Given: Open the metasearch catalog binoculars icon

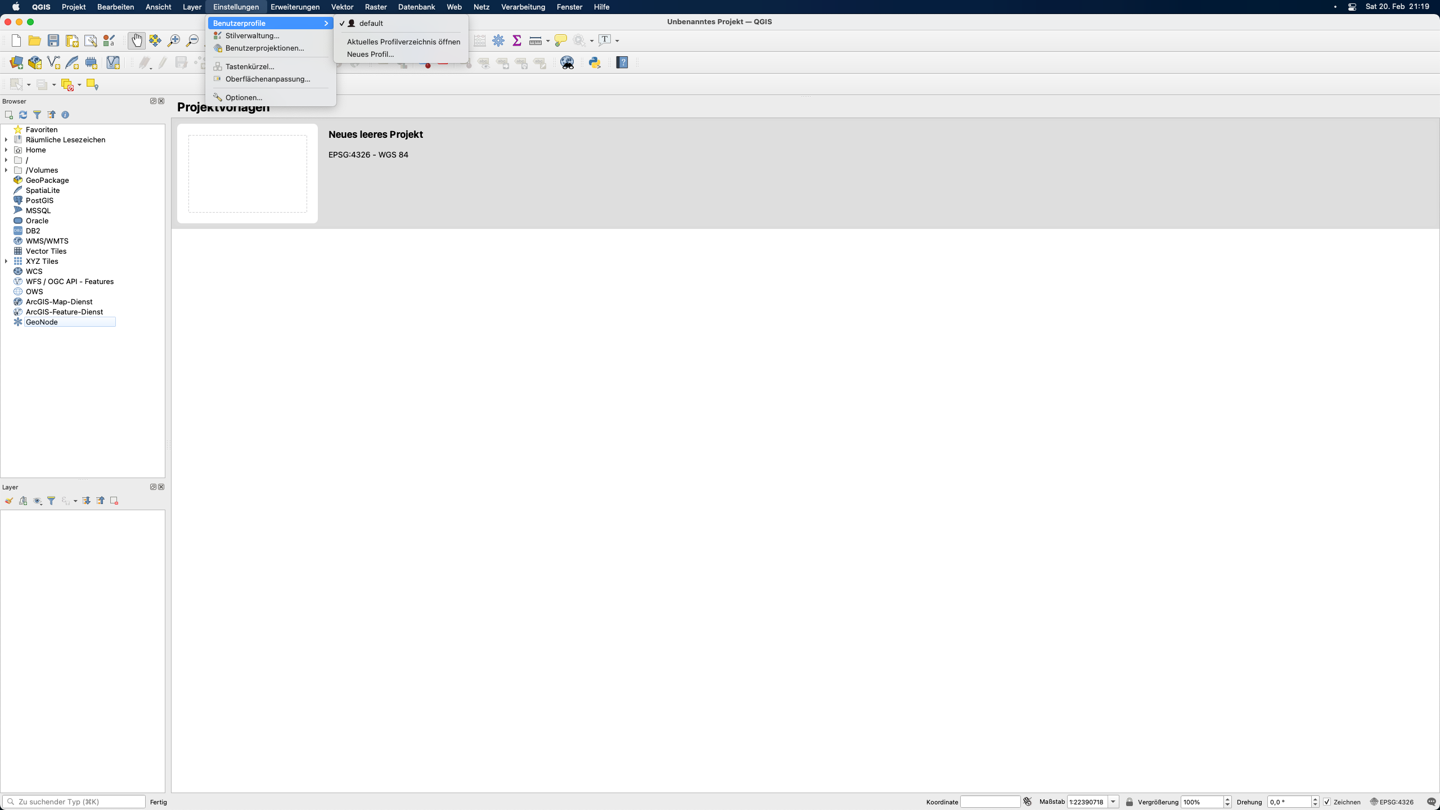Looking at the screenshot, I should point(568,62).
